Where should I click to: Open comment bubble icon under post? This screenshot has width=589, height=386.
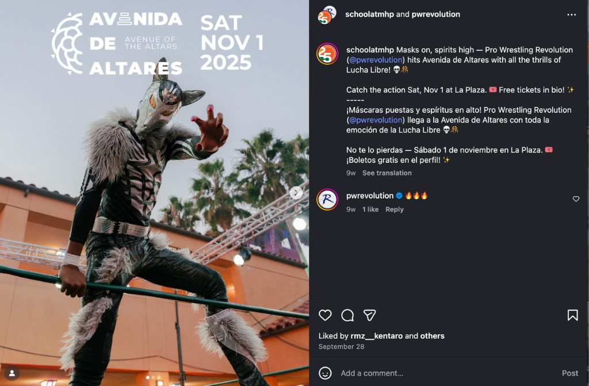pos(347,315)
